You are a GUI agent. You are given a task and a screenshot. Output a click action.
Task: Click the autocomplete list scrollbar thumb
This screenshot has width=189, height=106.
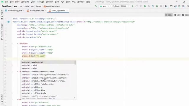[76, 63]
